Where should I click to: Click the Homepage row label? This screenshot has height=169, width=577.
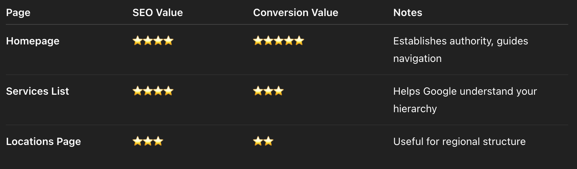[x=33, y=41]
